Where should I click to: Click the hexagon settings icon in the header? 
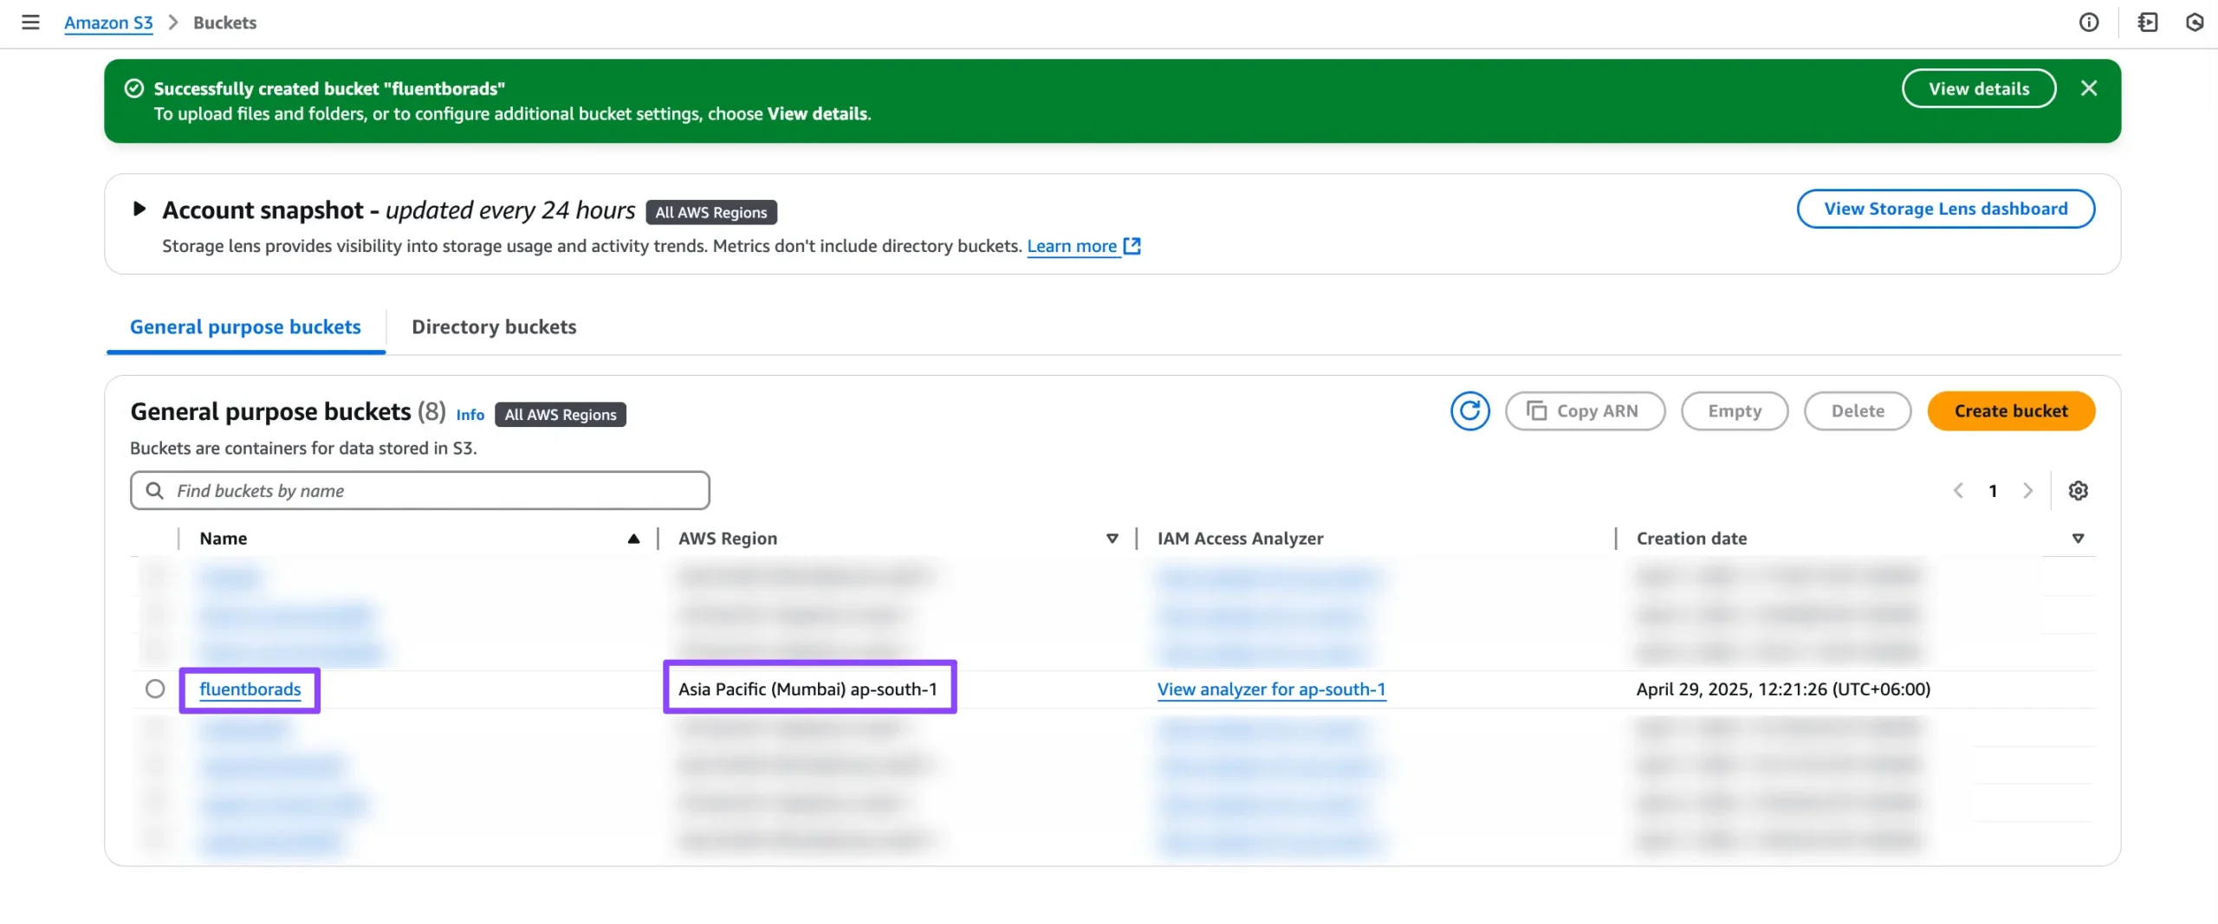(2195, 23)
